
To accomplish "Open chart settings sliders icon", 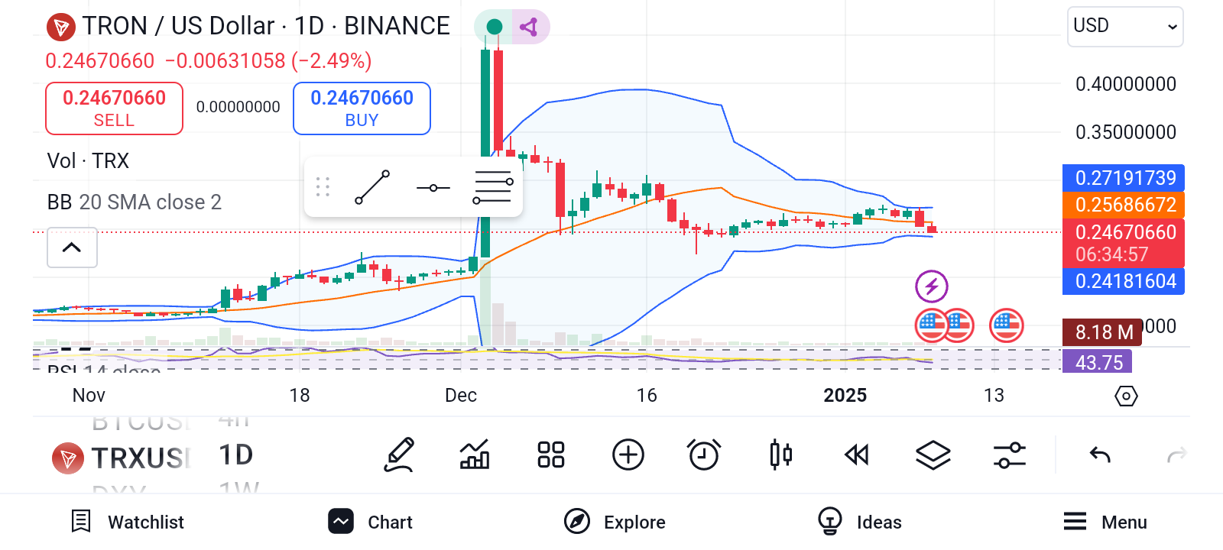I will (x=1010, y=455).
